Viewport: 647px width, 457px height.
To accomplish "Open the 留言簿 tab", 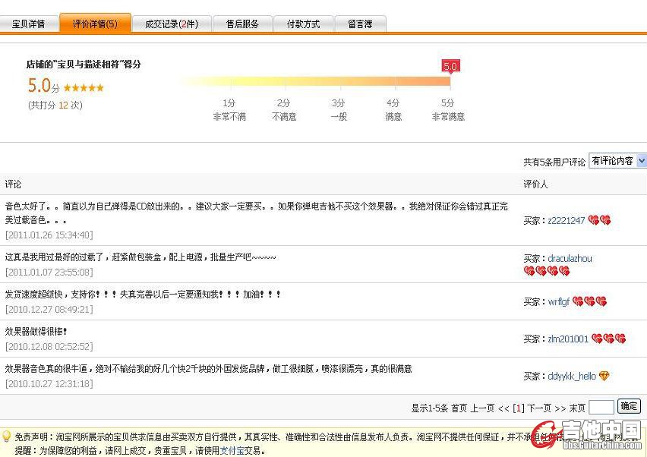I will pos(360,24).
